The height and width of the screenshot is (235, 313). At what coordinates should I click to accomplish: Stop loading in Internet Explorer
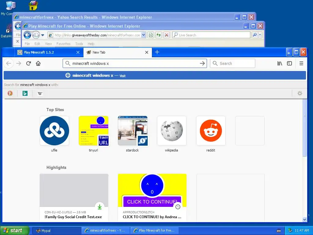[x=167, y=35]
